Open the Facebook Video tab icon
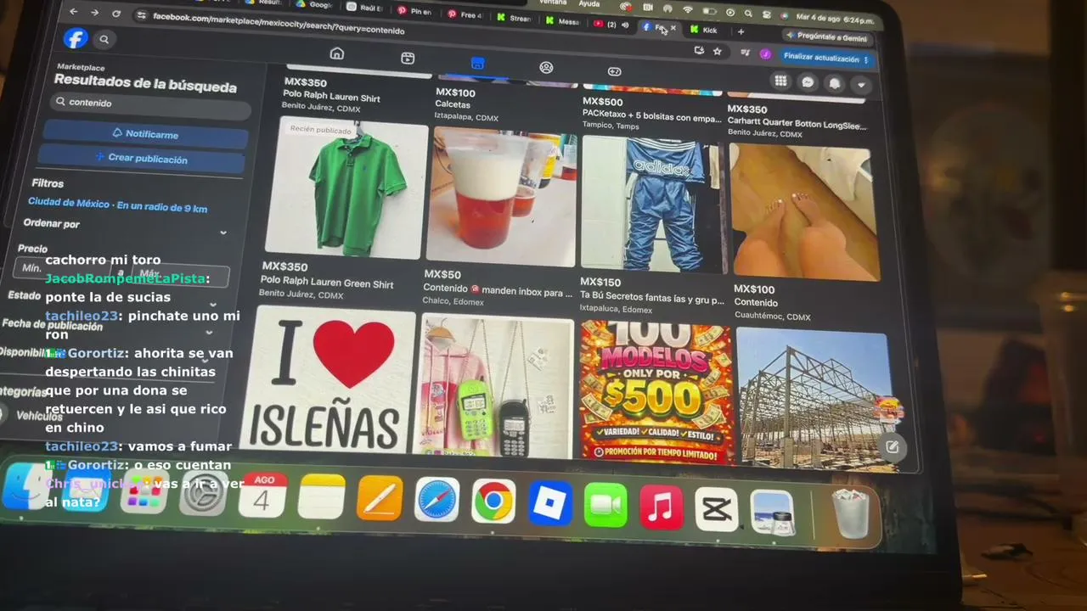Image resolution: width=1087 pixels, height=611 pixels. click(x=408, y=58)
